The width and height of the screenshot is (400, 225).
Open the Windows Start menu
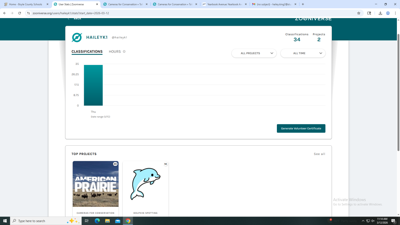(x=5, y=221)
